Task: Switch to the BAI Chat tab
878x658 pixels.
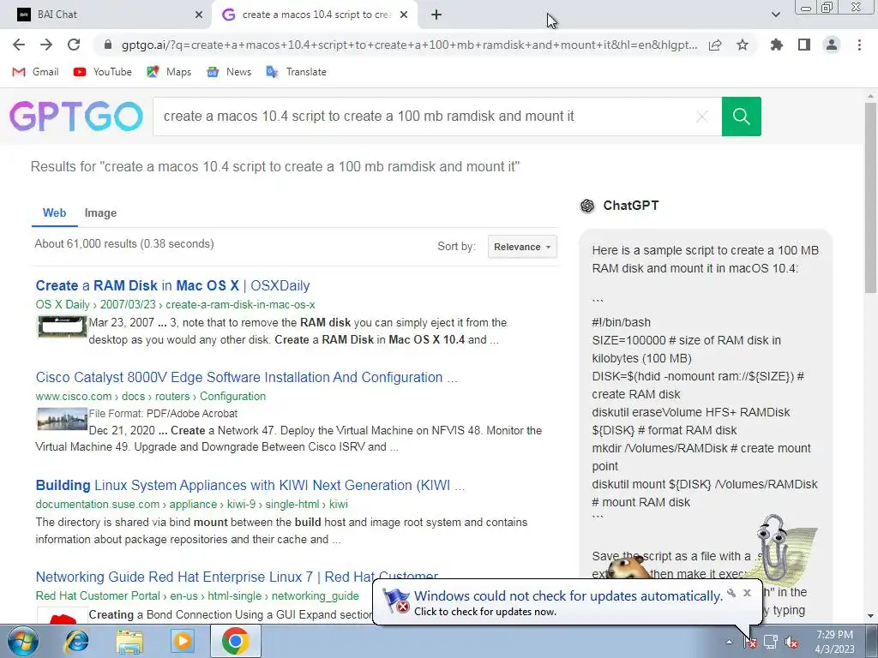Action: point(106,15)
